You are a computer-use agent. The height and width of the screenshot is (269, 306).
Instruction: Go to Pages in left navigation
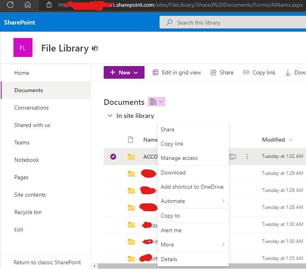(21, 177)
